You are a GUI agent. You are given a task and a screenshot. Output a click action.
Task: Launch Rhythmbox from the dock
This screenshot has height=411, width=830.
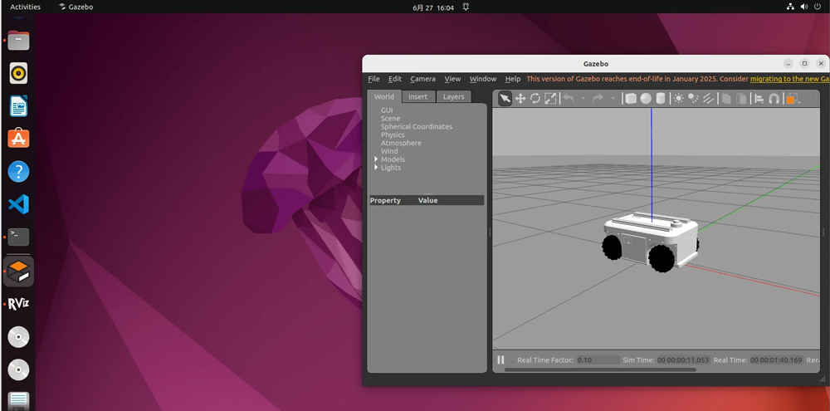(18, 73)
